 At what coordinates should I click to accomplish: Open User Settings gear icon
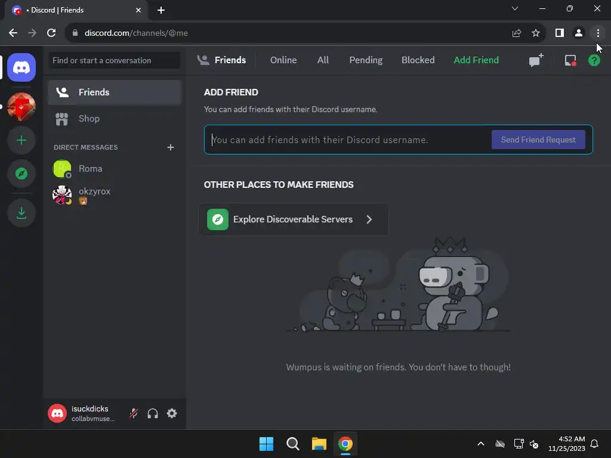tap(172, 413)
